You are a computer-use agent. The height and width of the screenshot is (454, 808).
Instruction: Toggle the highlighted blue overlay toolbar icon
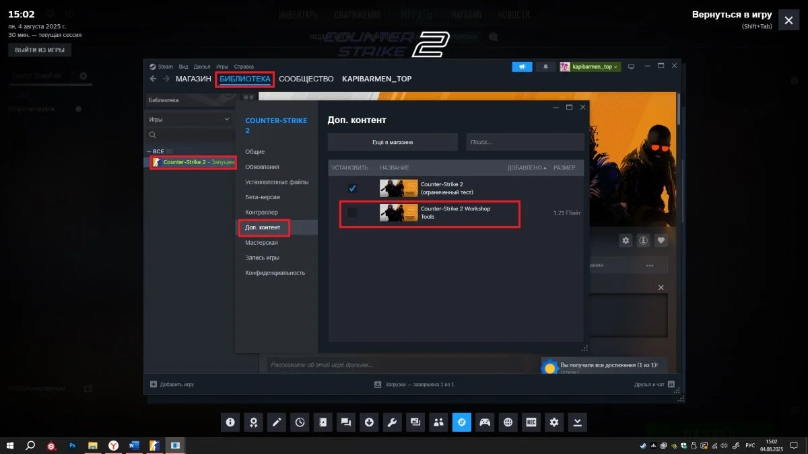[461, 422]
